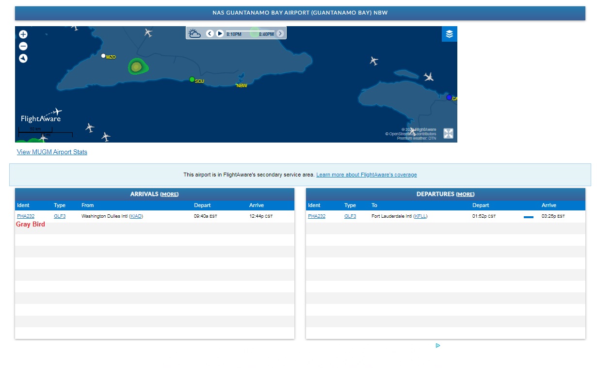Image resolution: width=597 pixels, height=368 pixels.
Task: Zoom in on the map
Action: pyautogui.click(x=23, y=34)
